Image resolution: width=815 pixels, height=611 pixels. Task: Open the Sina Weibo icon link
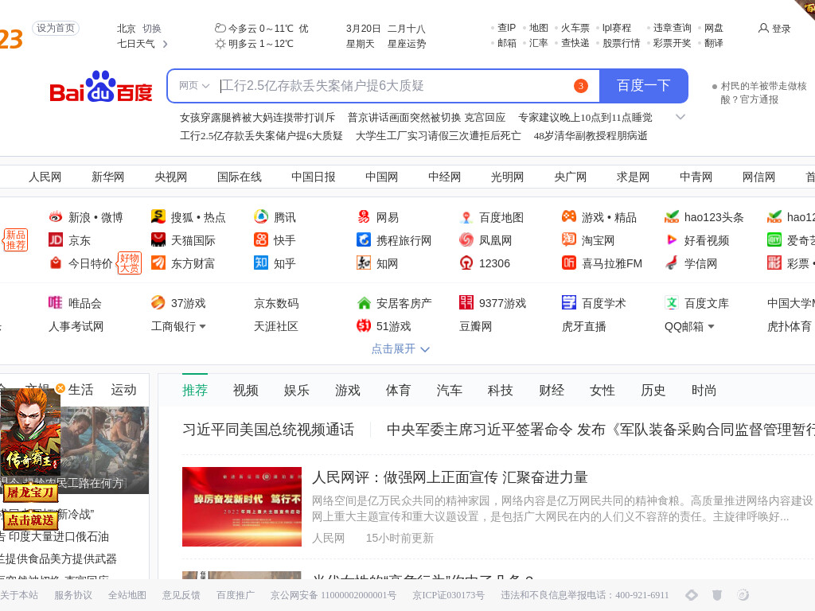click(55, 216)
